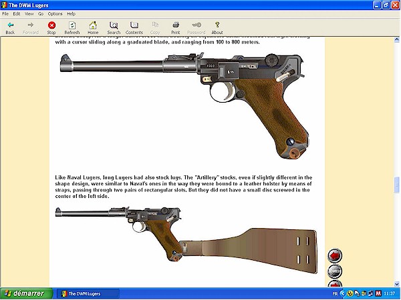Click the paragraph beginning 'Like Naval Lugers'
The image size is (401, 300).
coord(184,187)
